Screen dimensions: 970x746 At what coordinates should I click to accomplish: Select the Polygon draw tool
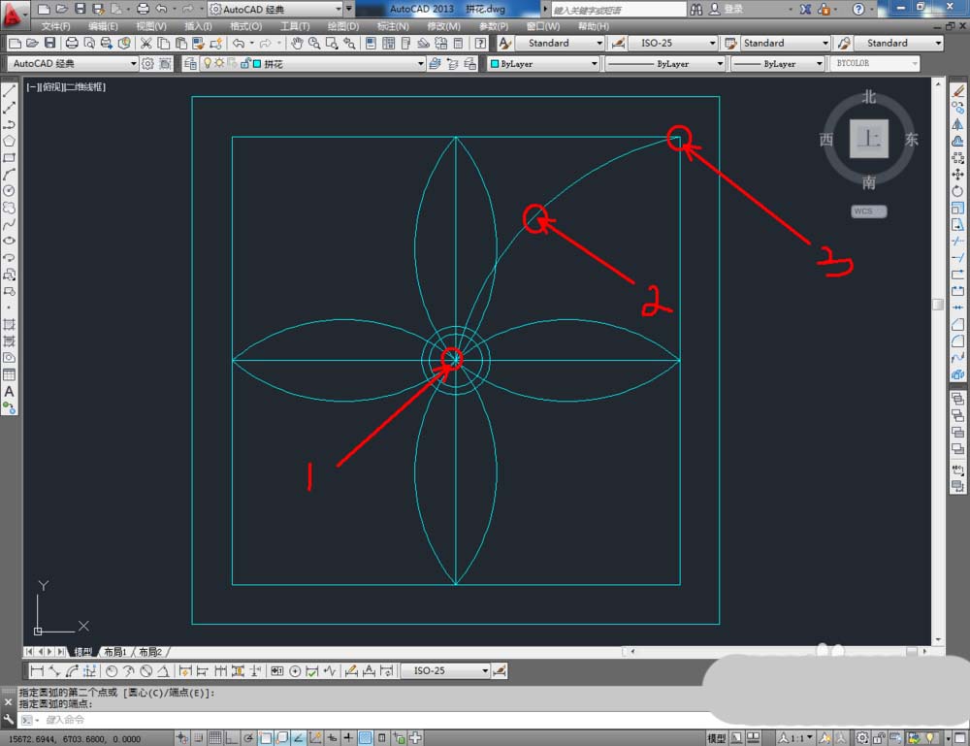pyautogui.click(x=10, y=141)
